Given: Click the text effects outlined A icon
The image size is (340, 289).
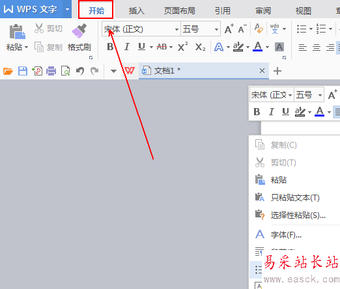Looking at the screenshot, I should (x=219, y=47).
